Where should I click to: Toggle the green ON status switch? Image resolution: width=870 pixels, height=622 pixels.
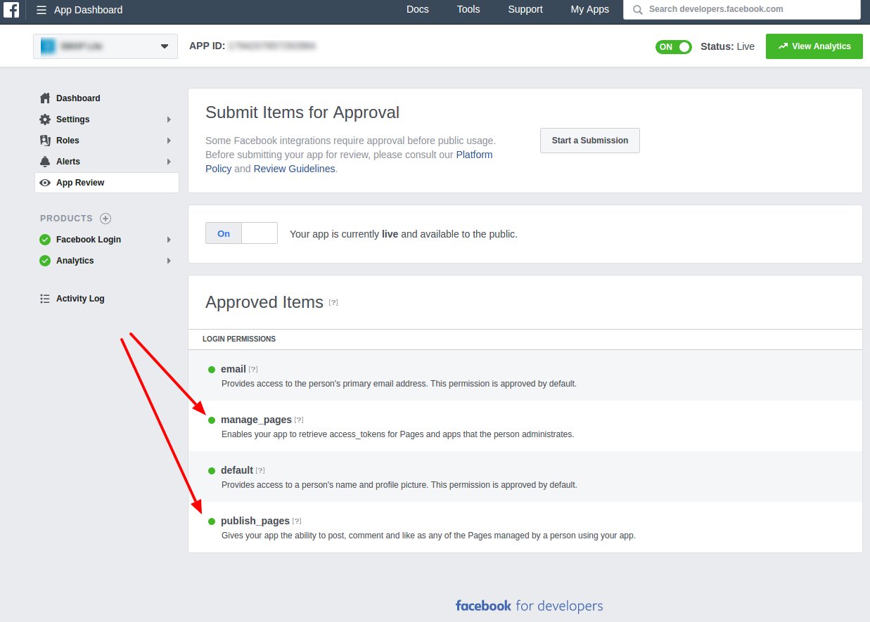point(673,47)
